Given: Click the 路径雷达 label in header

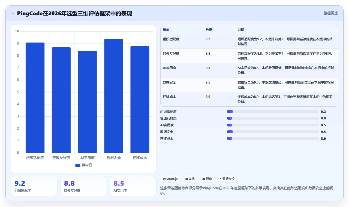Looking at the screenshot, I should (330, 13).
